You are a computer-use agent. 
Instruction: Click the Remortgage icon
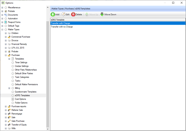[9, 114]
